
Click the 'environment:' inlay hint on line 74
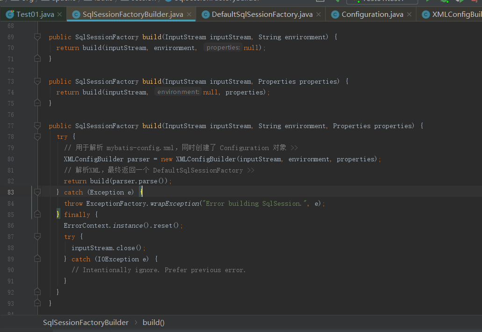tap(178, 92)
